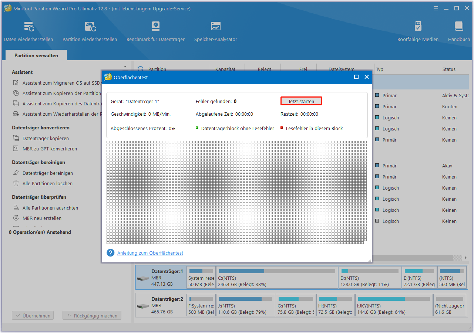Select E:(NTFS) 72.1 GB partition block

click(420, 278)
